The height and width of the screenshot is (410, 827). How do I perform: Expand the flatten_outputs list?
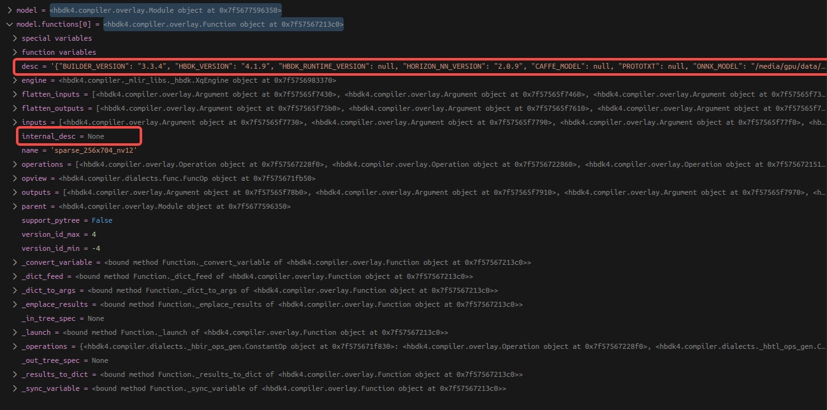(x=15, y=109)
